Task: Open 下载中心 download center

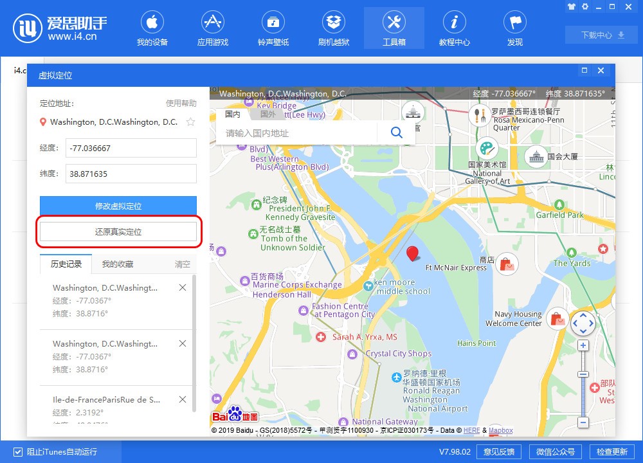Action: tap(602, 35)
